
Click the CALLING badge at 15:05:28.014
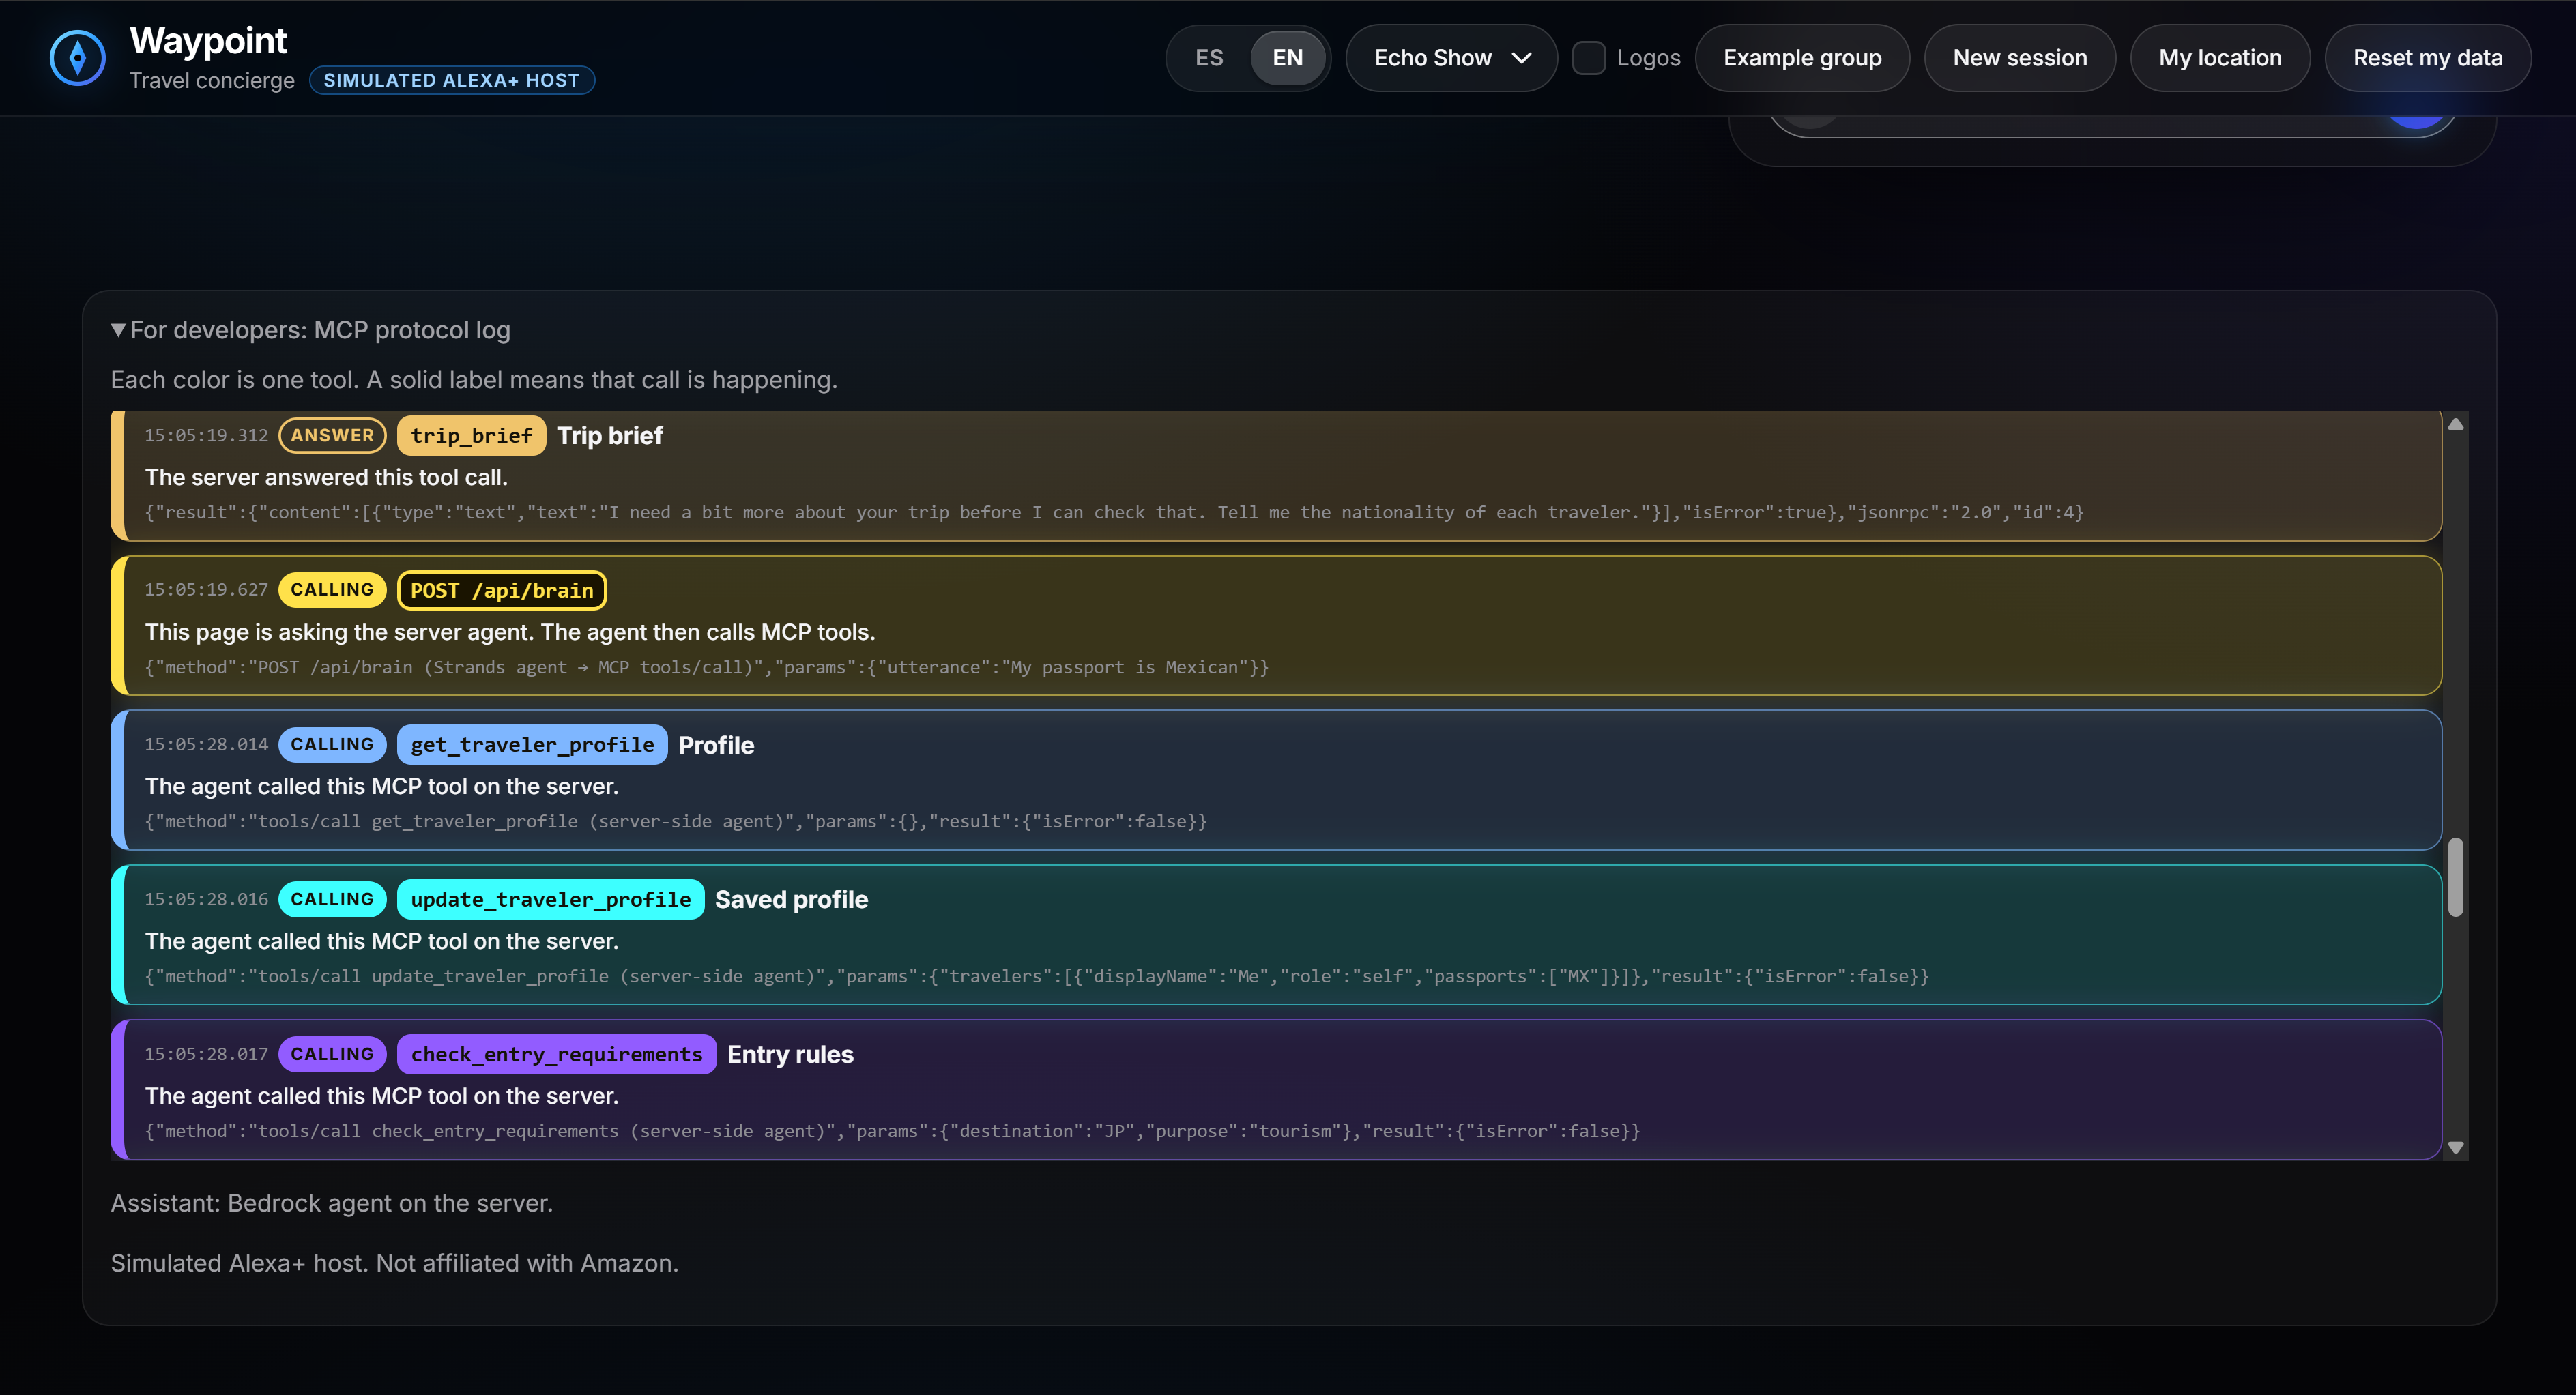332,745
